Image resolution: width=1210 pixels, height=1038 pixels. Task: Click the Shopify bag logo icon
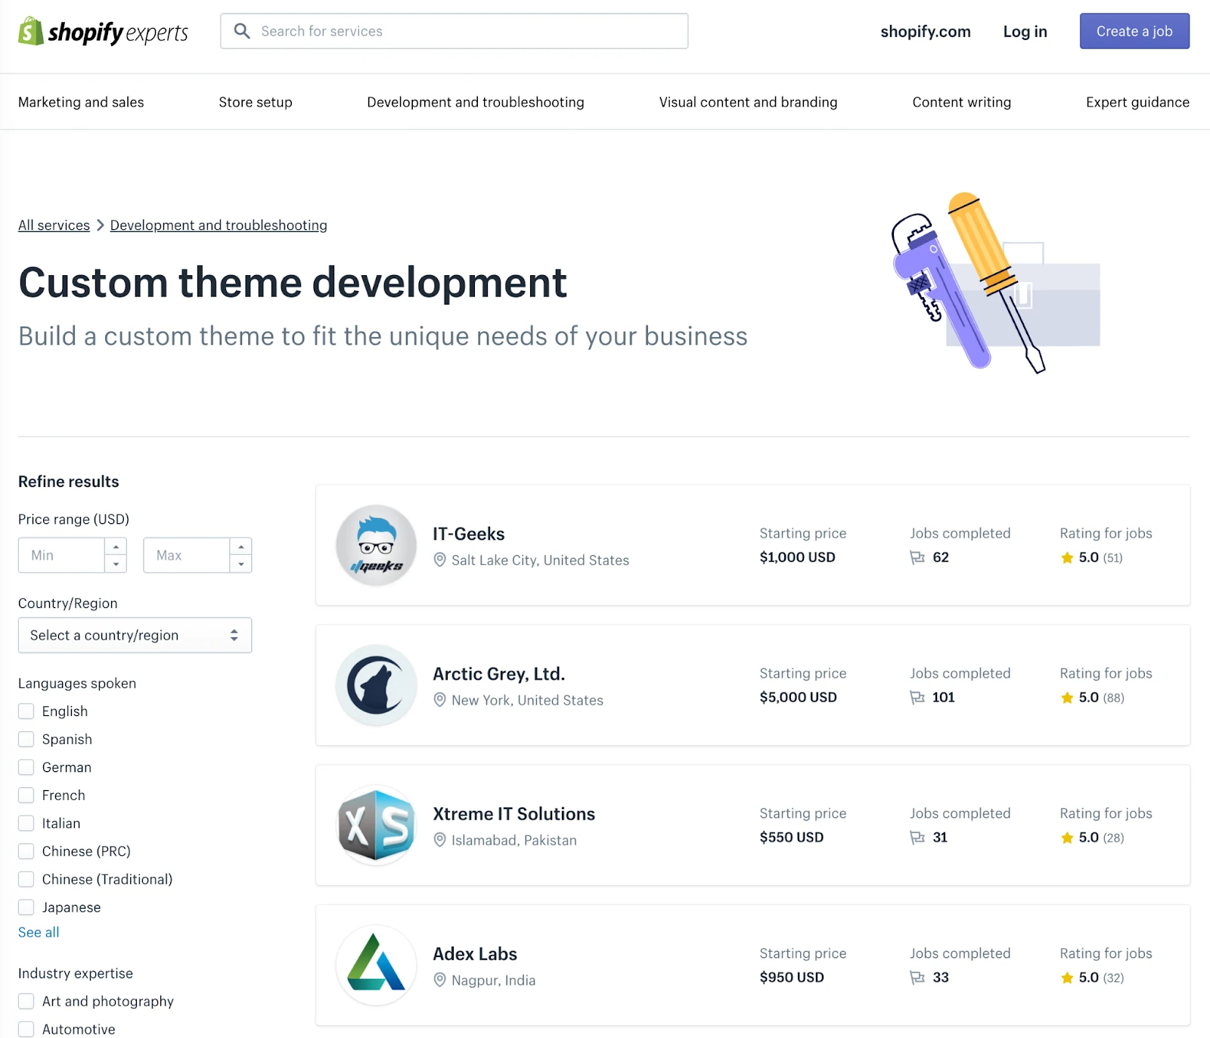click(31, 31)
